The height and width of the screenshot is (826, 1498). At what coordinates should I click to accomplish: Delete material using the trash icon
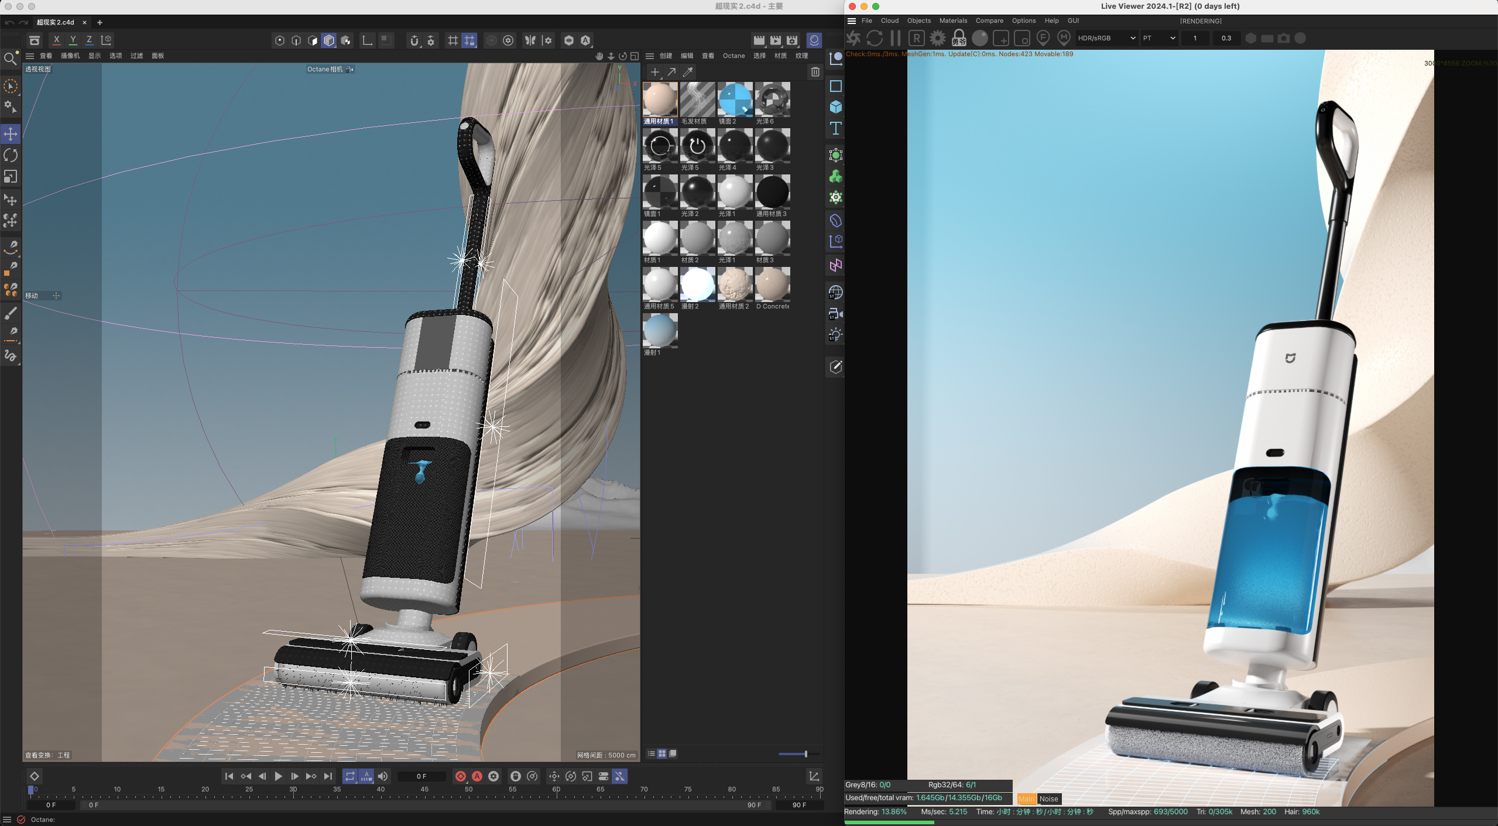815,72
